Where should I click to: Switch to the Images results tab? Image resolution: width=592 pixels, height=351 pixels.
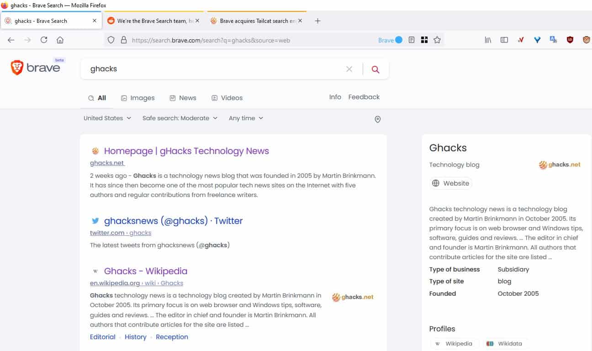(137, 98)
